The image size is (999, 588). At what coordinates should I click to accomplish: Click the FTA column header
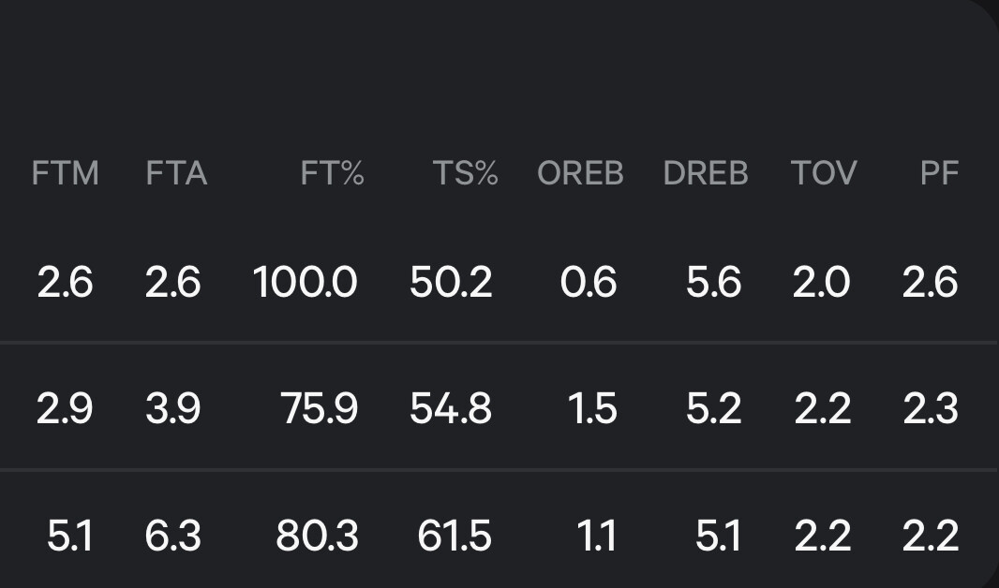point(176,173)
